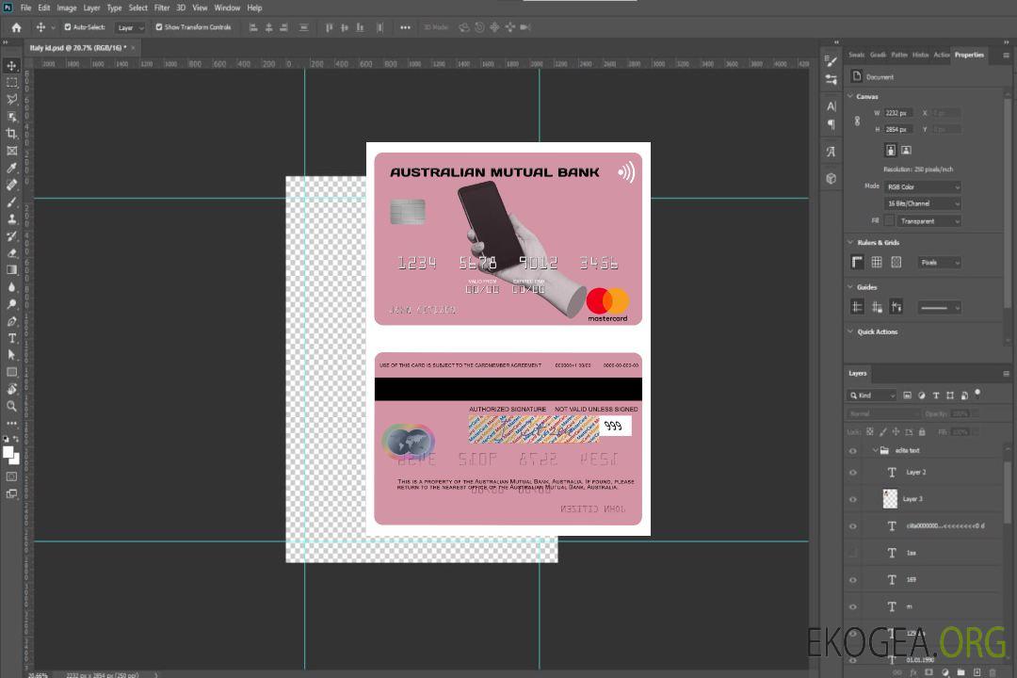Collapse the Rulers & Grids section
This screenshot has width=1017, height=678.
pos(850,243)
